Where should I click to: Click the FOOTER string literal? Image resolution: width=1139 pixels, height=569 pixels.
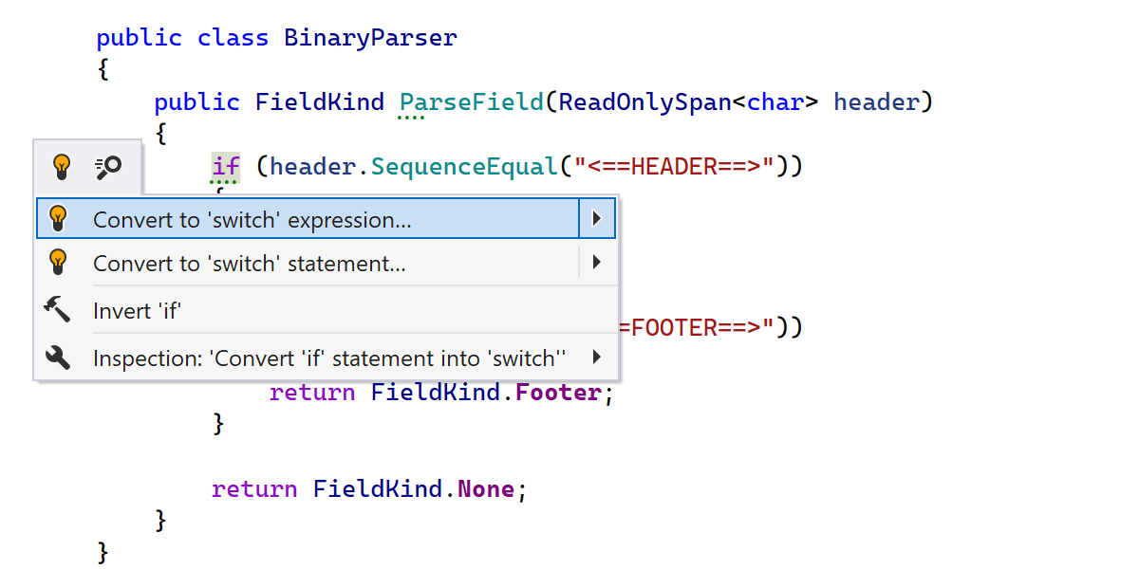699,328
